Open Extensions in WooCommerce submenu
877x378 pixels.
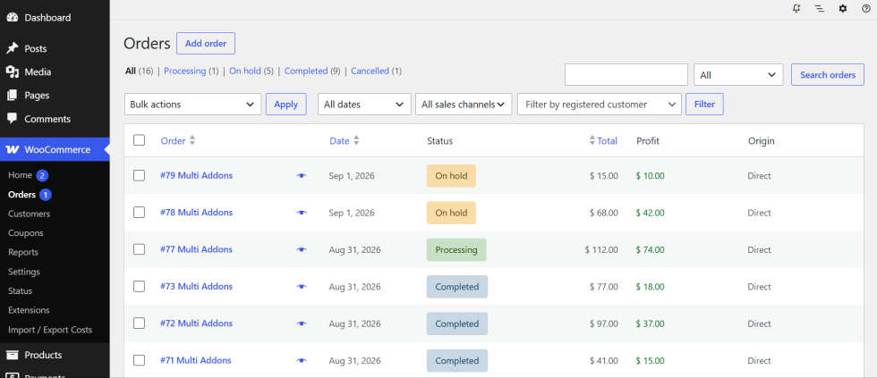tap(29, 310)
